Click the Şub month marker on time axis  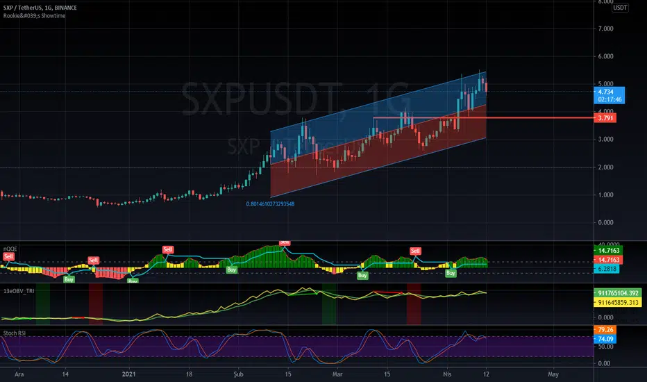238,374
